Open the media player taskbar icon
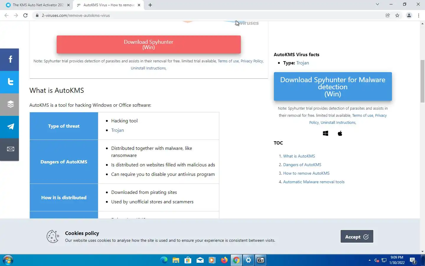This screenshot has height=266, width=425. click(x=212, y=260)
